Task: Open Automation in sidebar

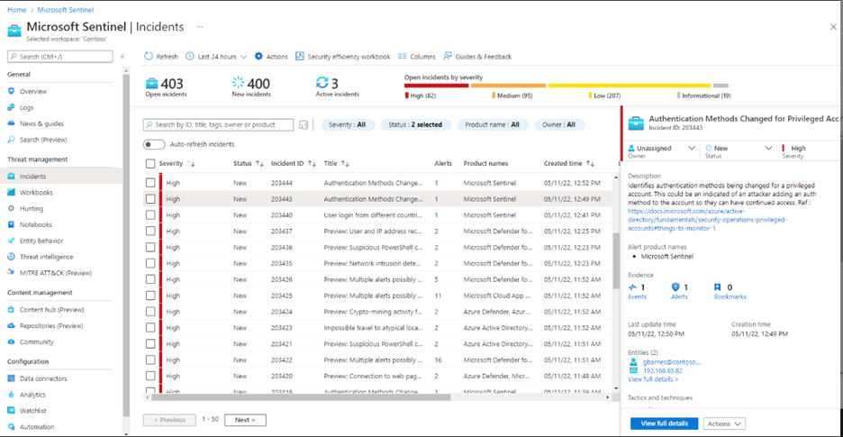Action: click(37, 427)
